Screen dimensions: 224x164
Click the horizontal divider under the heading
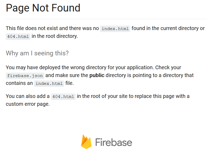[106, 19]
